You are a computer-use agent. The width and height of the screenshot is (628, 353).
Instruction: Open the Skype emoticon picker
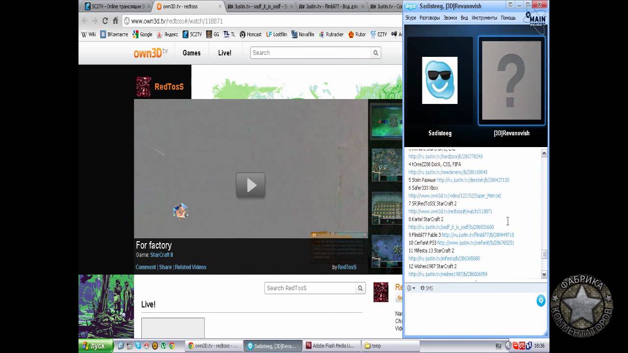[411, 288]
